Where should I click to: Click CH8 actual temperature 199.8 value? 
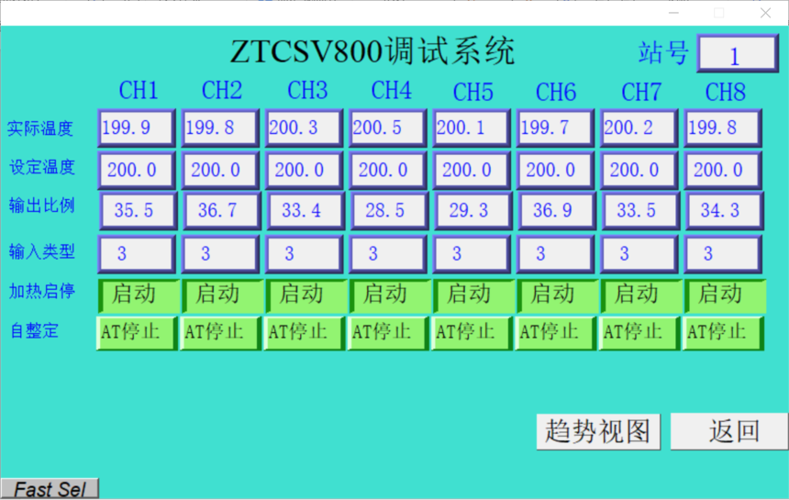723,128
